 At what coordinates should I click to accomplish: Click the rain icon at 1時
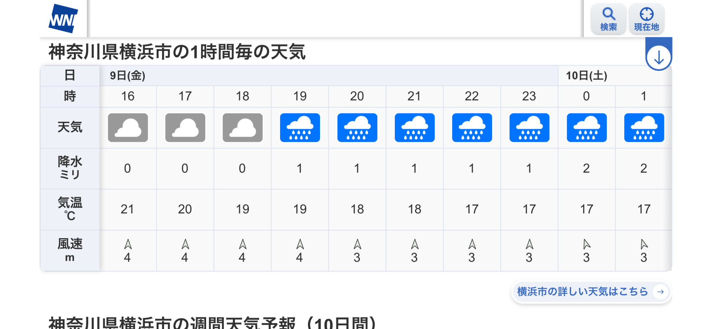click(644, 127)
